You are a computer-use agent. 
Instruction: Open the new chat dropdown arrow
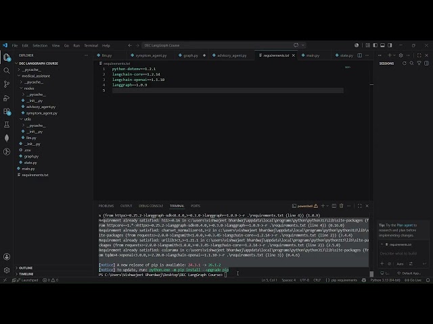(x=394, y=55)
